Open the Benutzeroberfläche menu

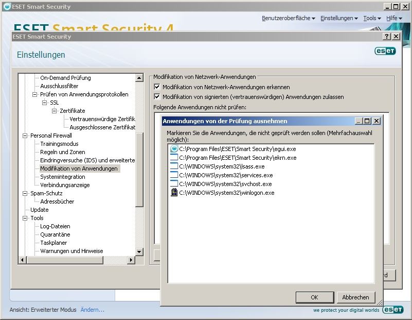(x=288, y=18)
